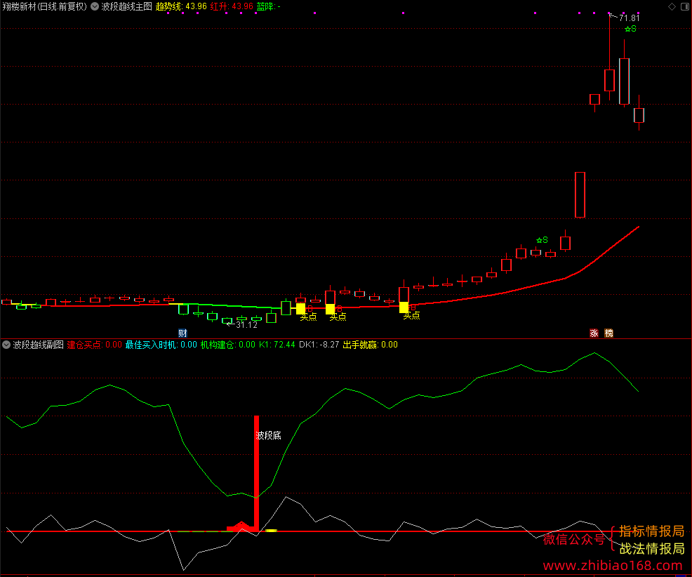This screenshot has height=577, width=692.
Task: Click the 71.81 high price label
Action: (629, 18)
